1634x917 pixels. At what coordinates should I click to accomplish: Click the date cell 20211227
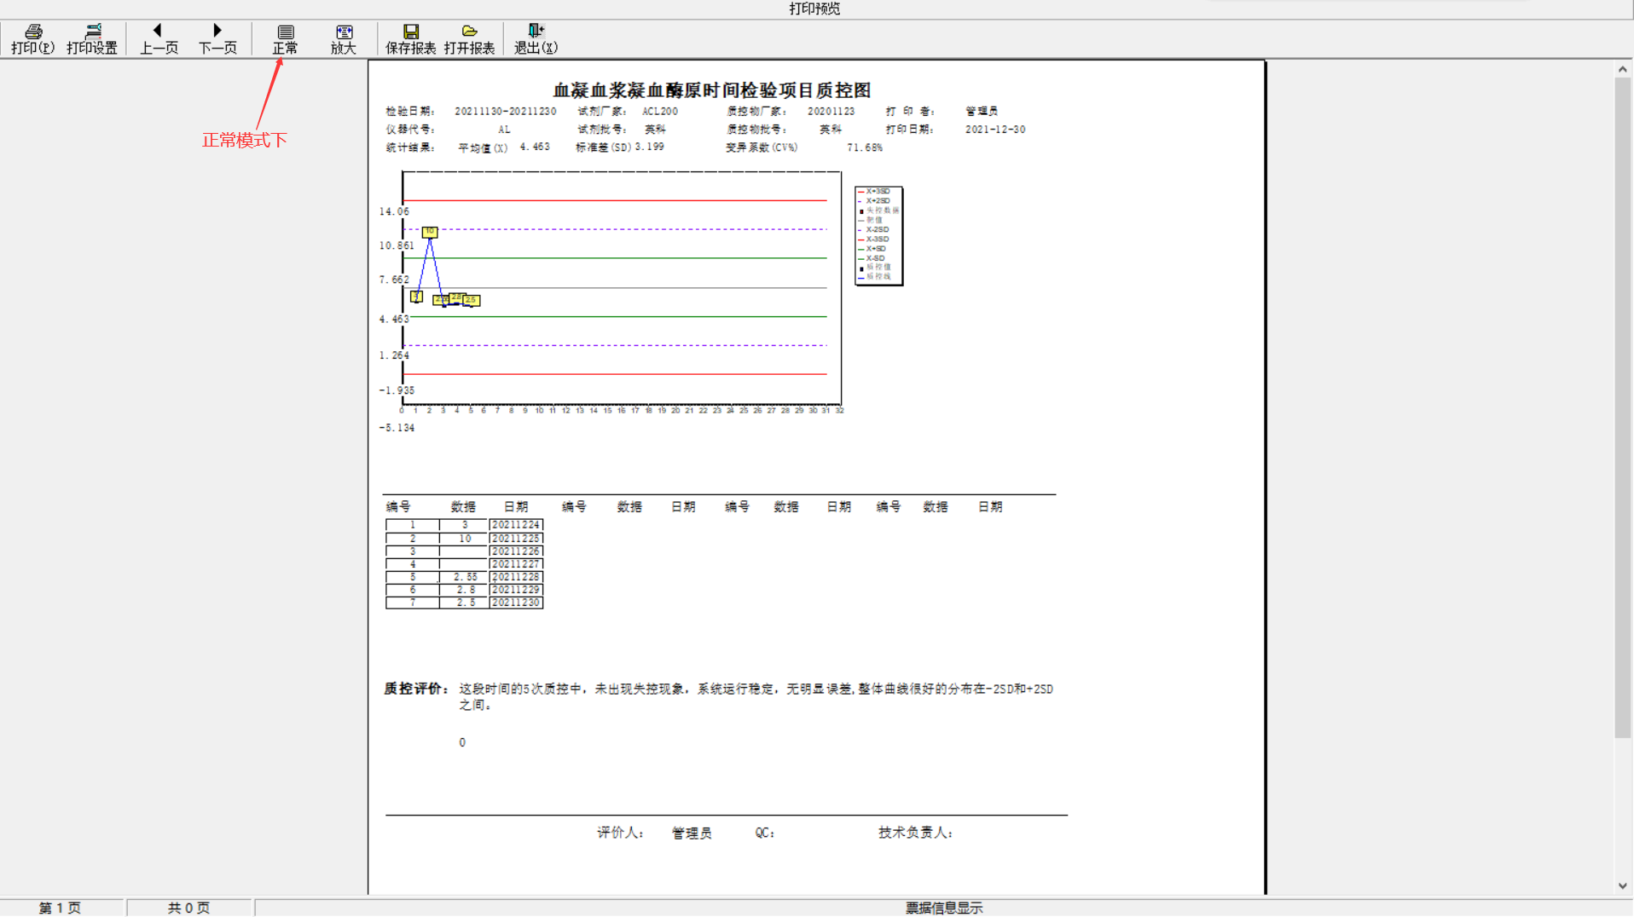pos(516,564)
